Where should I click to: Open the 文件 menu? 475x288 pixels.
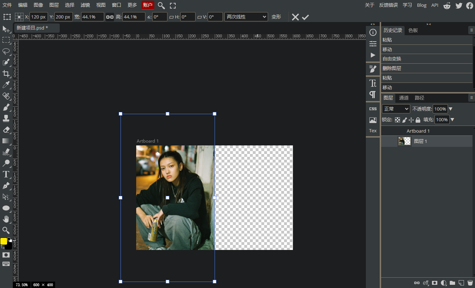7,5
